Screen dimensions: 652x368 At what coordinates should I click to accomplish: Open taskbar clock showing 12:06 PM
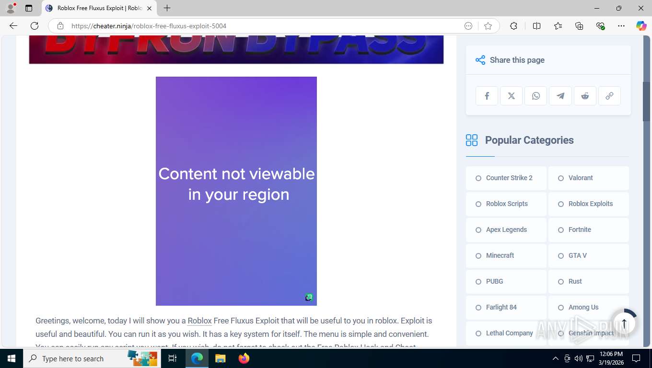click(x=611, y=358)
